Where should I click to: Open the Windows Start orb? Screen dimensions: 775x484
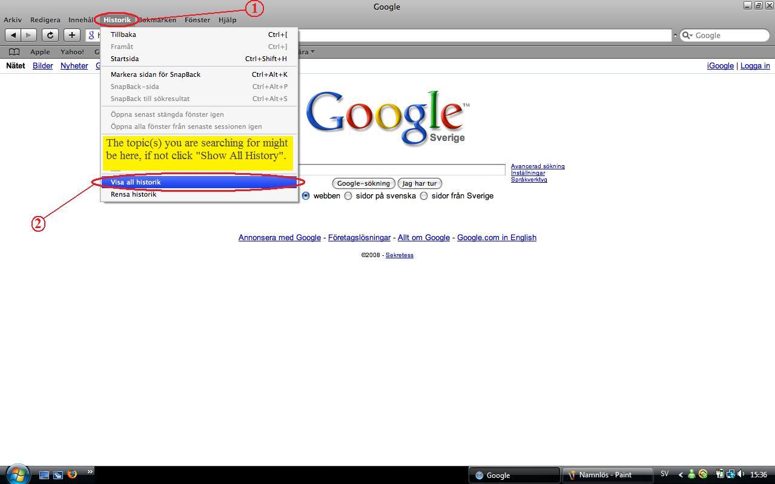point(17,474)
